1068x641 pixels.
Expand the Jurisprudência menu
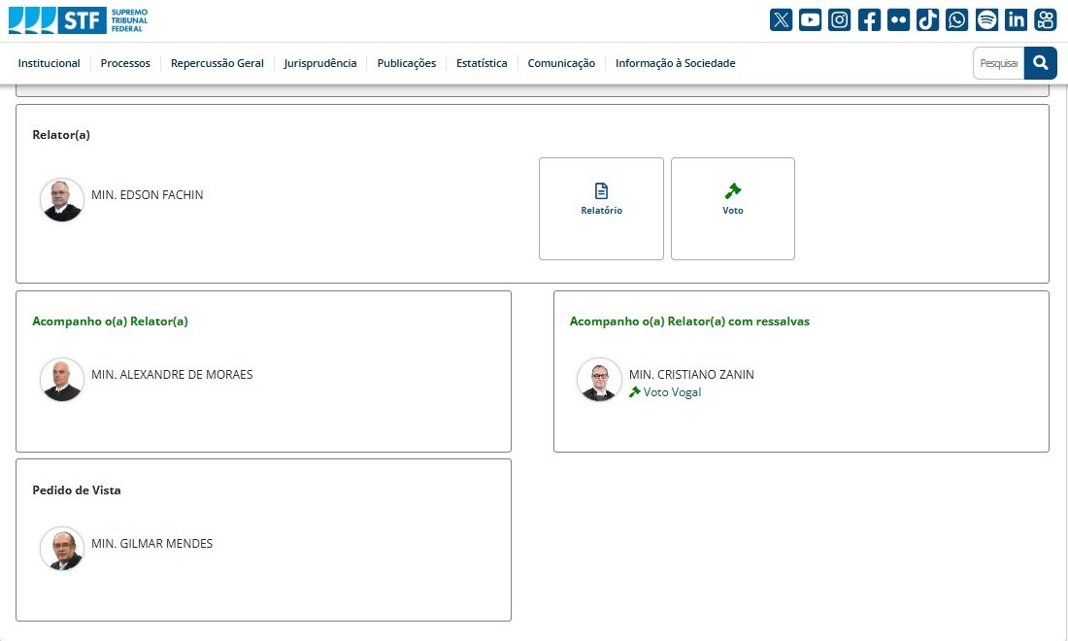320,63
